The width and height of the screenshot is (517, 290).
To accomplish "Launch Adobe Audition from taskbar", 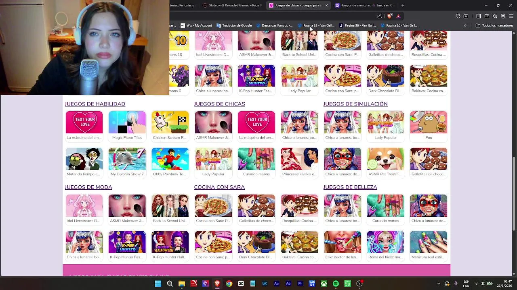I will [x=276, y=284].
